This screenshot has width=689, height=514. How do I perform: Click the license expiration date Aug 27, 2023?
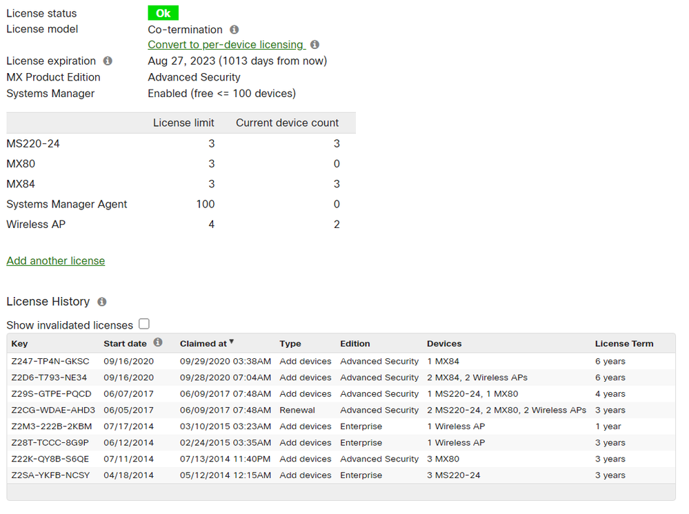pos(182,61)
